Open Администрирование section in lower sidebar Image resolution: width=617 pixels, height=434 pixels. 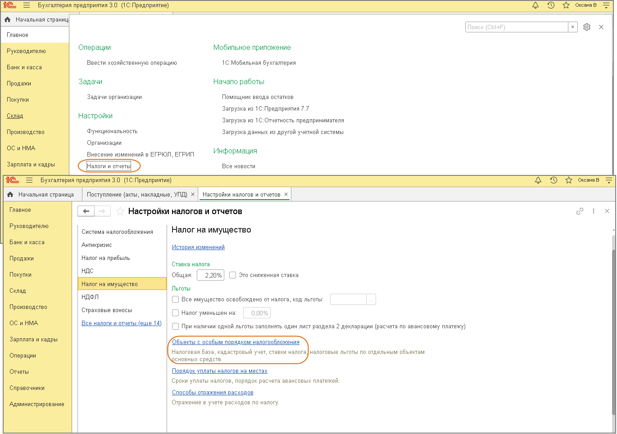coord(37,404)
